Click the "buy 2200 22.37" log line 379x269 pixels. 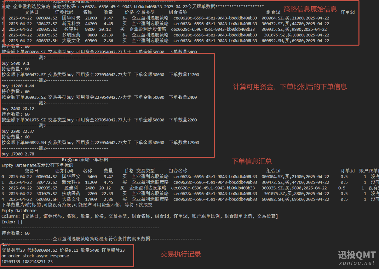click(18, 131)
